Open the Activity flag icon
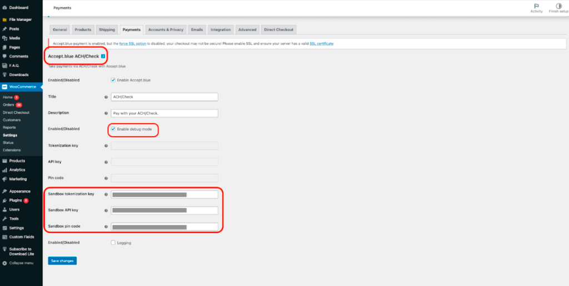Image resolution: width=569 pixels, height=286 pixels. coord(536,6)
